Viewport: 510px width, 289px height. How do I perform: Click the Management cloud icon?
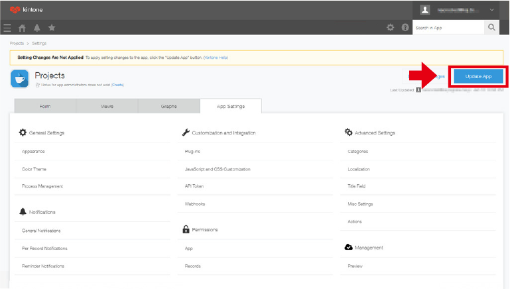(348, 247)
